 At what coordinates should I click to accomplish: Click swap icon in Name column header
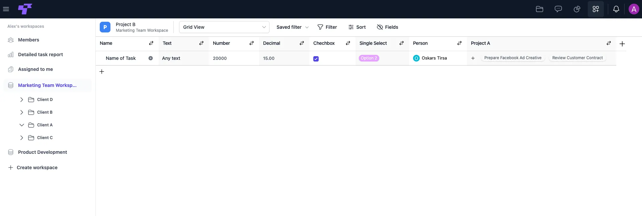[x=151, y=43]
